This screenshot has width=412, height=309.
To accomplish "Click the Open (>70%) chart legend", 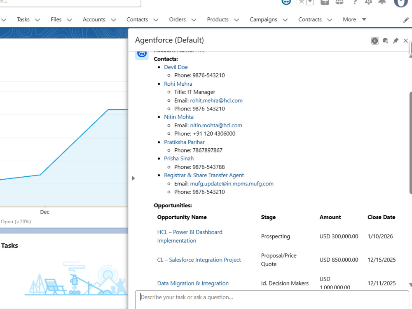I will tap(16, 222).
